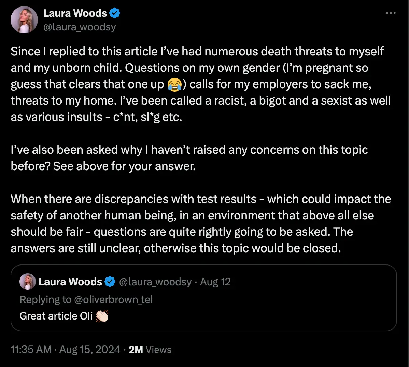Screen dimensions: 409x367
Task: Click the @laura_woodsy handle in the quoted tweet
Action: [155, 282]
